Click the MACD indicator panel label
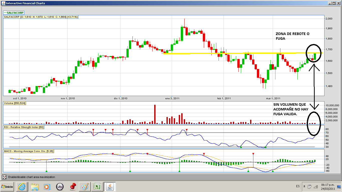 pos(29,151)
